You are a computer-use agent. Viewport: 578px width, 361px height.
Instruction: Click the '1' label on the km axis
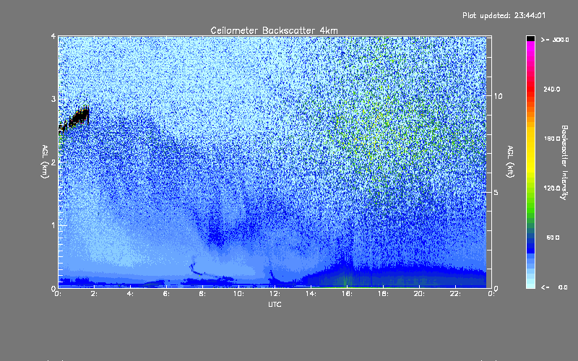pyautogui.click(x=53, y=225)
